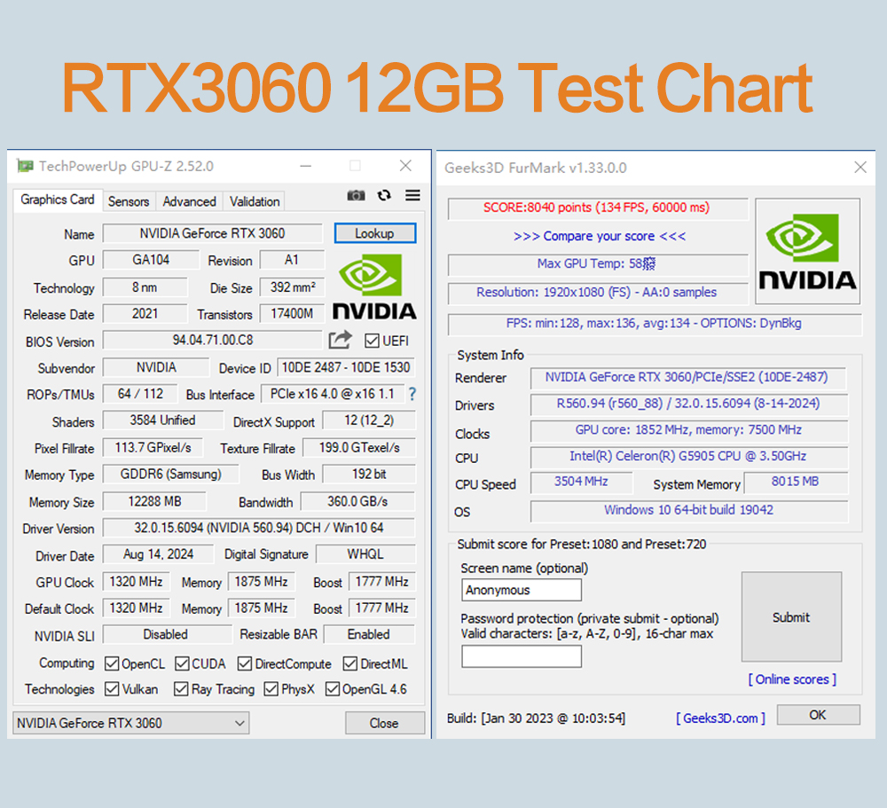Open the GPU-Z hamburger menu
Image resolution: width=887 pixels, height=808 pixels.
413,195
